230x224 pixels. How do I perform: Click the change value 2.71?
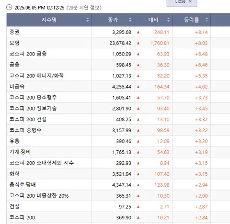click(164, 207)
